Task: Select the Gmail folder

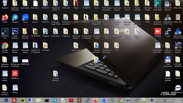Action: [x=148, y=17]
